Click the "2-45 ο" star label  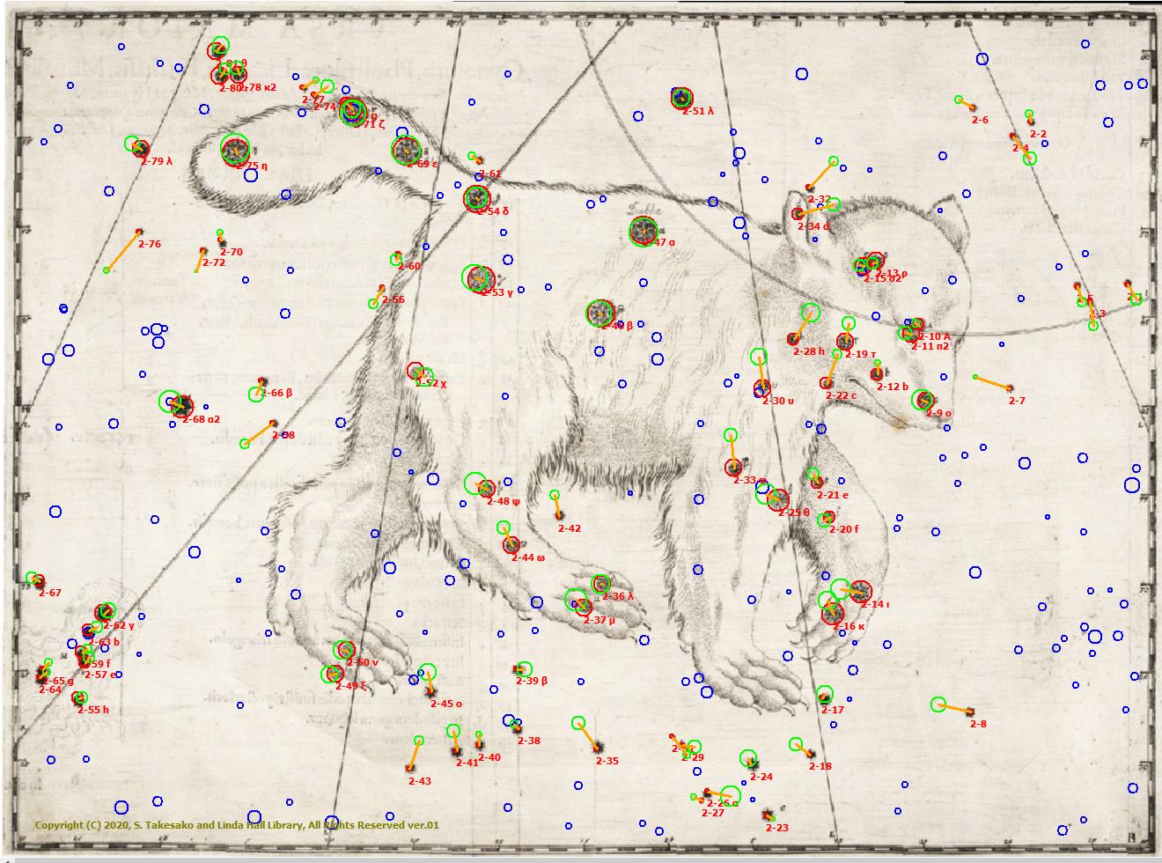[x=445, y=704]
